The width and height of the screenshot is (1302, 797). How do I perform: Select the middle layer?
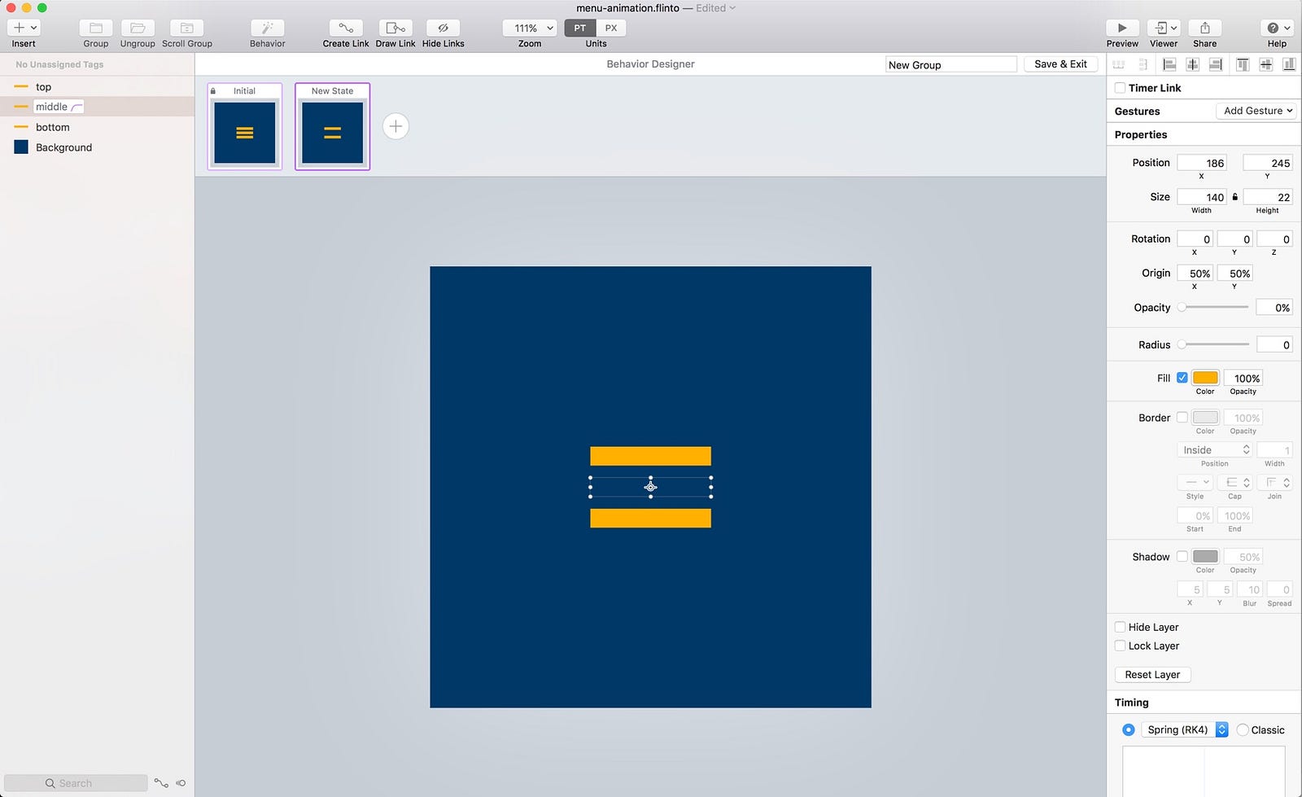[x=98, y=107]
